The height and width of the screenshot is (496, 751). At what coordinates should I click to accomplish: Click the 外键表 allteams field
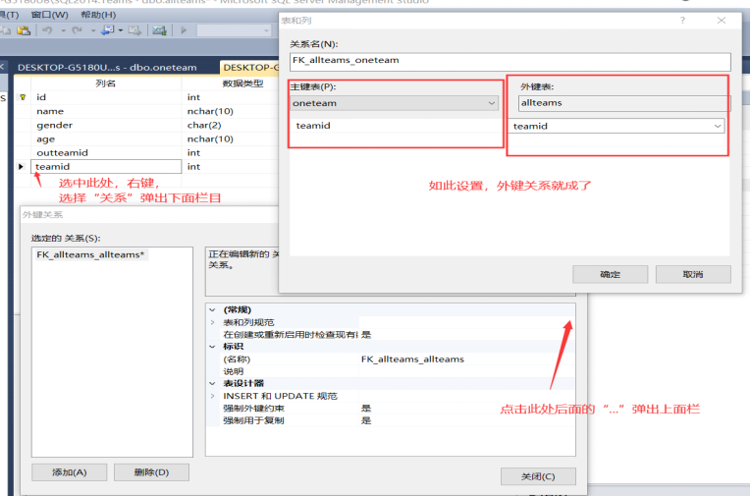[x=624, y=103]
